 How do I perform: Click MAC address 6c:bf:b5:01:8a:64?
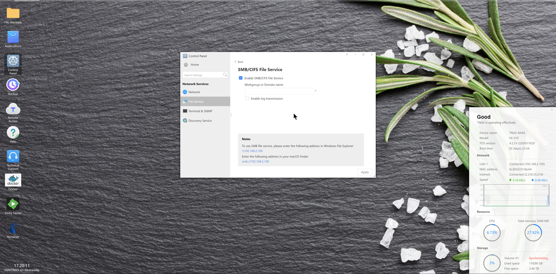tap(520, 169)
